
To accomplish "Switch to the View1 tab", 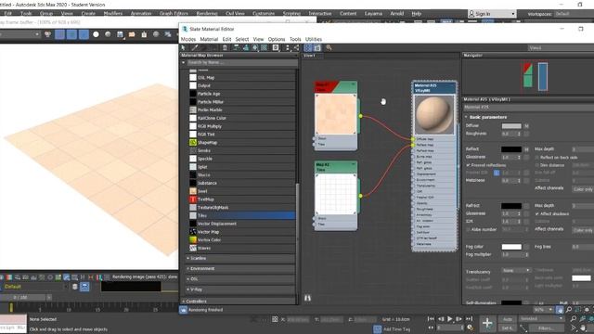I will [x=309, y=56].
